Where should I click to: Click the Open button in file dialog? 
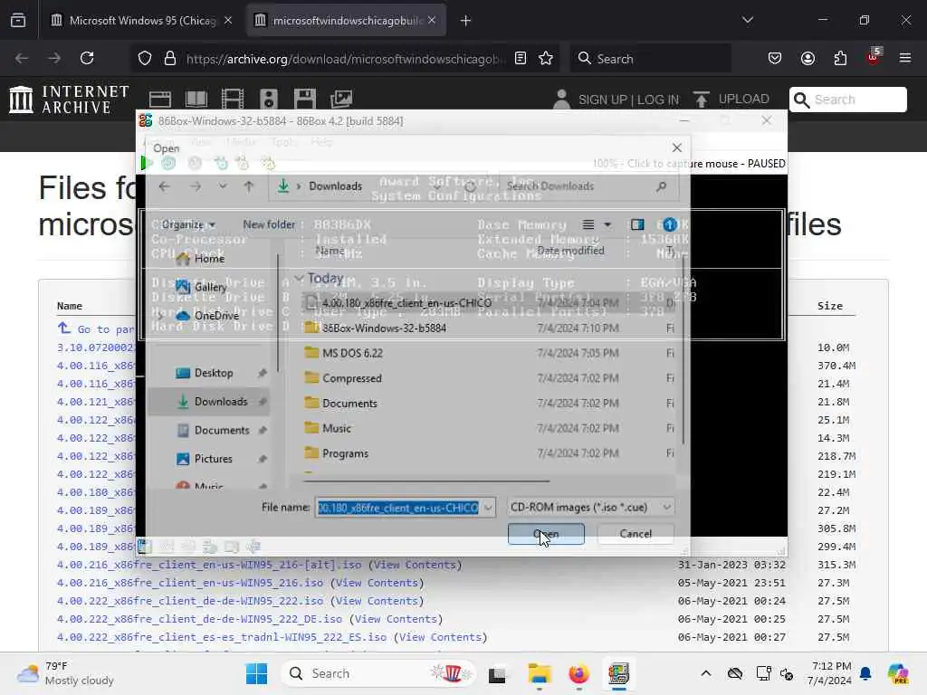(546, 534)
